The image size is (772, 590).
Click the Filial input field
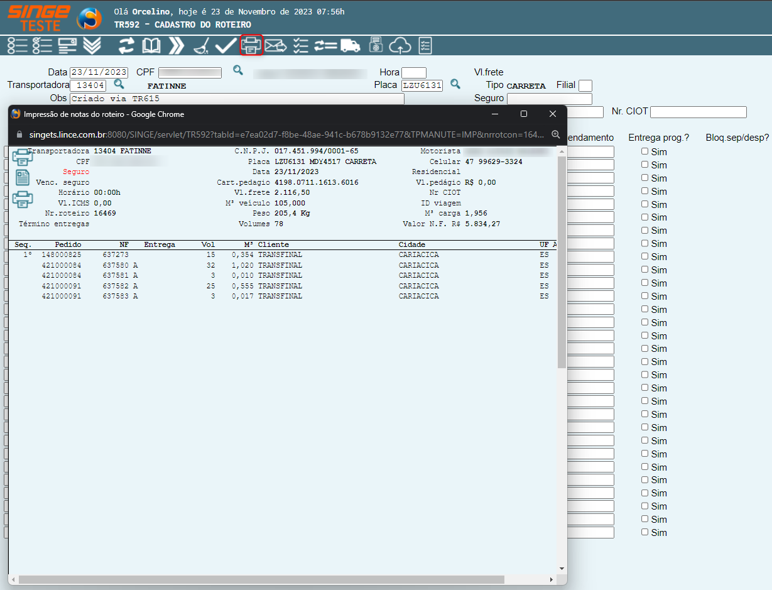pyautogui.click(x=585, y=85)
